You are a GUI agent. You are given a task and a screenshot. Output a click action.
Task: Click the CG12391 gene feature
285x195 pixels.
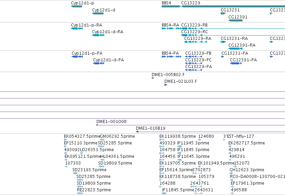point(235,20)
